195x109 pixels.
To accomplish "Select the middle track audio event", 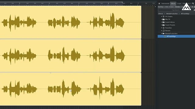I will (x=70, y=56).
